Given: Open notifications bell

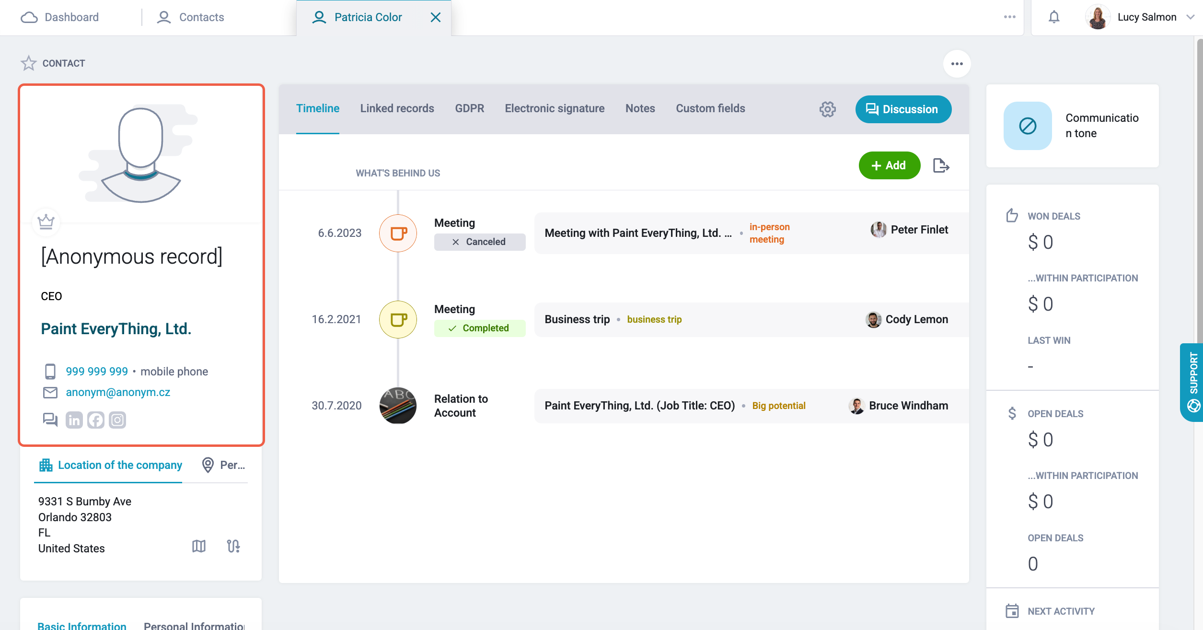Looking at the screenshot, I should pos(1054,17).
